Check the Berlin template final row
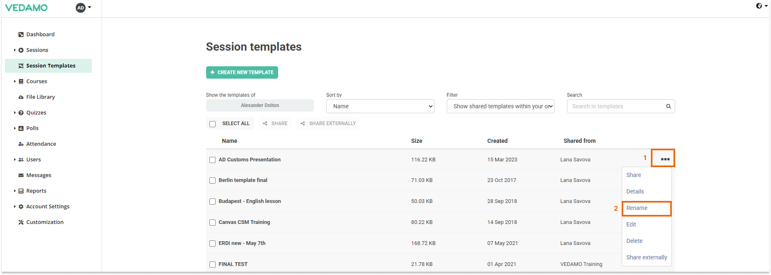Image resolution: width=771 pixels, height=275 pixels. pyautogui.click(x=213, y=180)
